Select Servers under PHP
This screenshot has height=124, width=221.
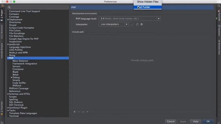click(16, 66)
